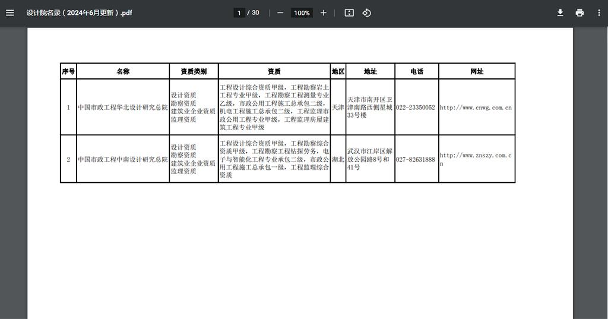This screenshot has height=319, width=608.
Task: Open the sidebar hamburger menu
Action: pos(10,13)
